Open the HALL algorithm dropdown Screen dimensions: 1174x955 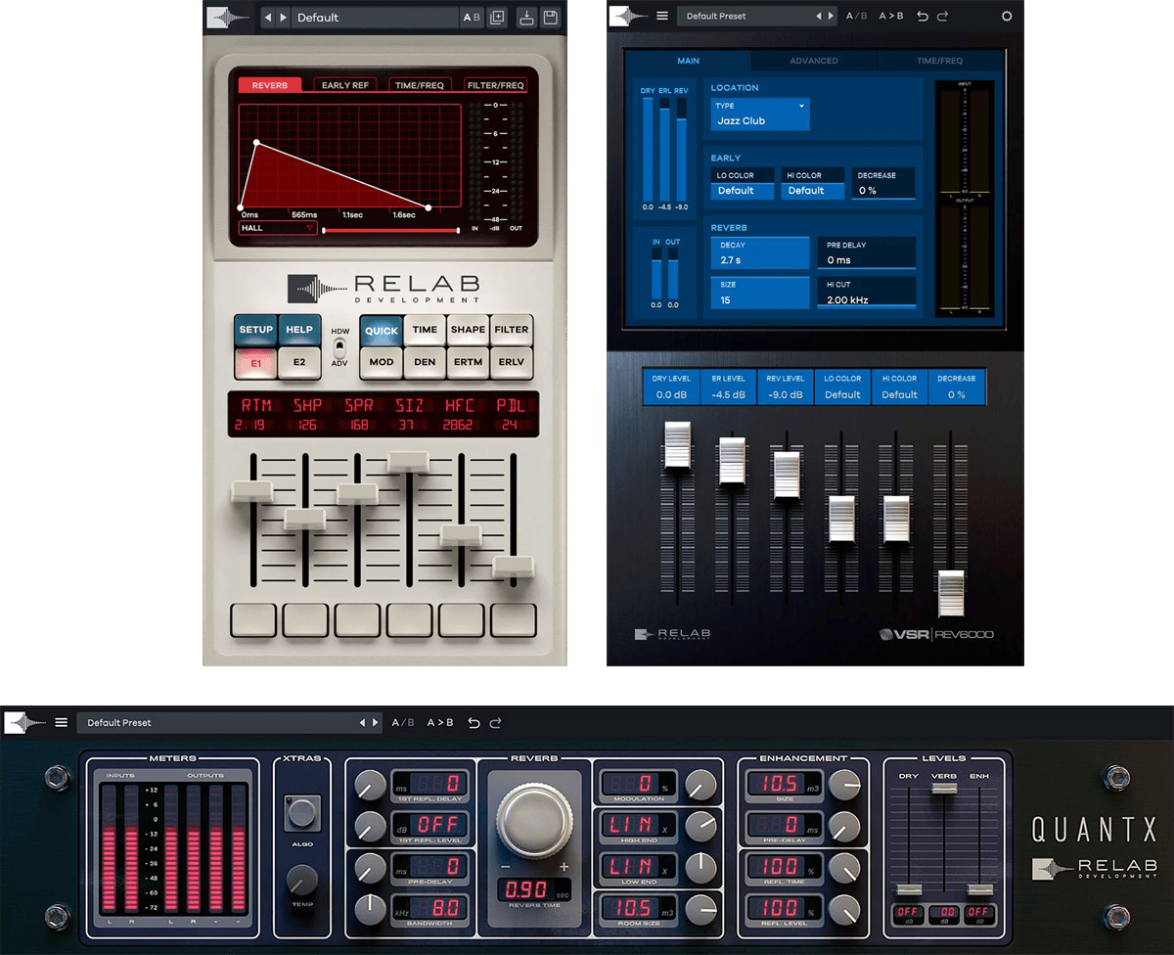coord(278,228)
